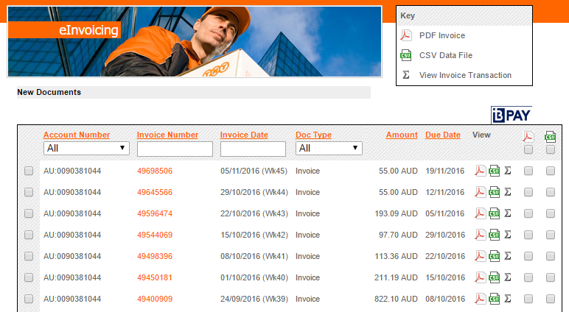The image size is (569, 312).
Task: Open PDF for invoice 49400909
Action: [x=480, y=299]
